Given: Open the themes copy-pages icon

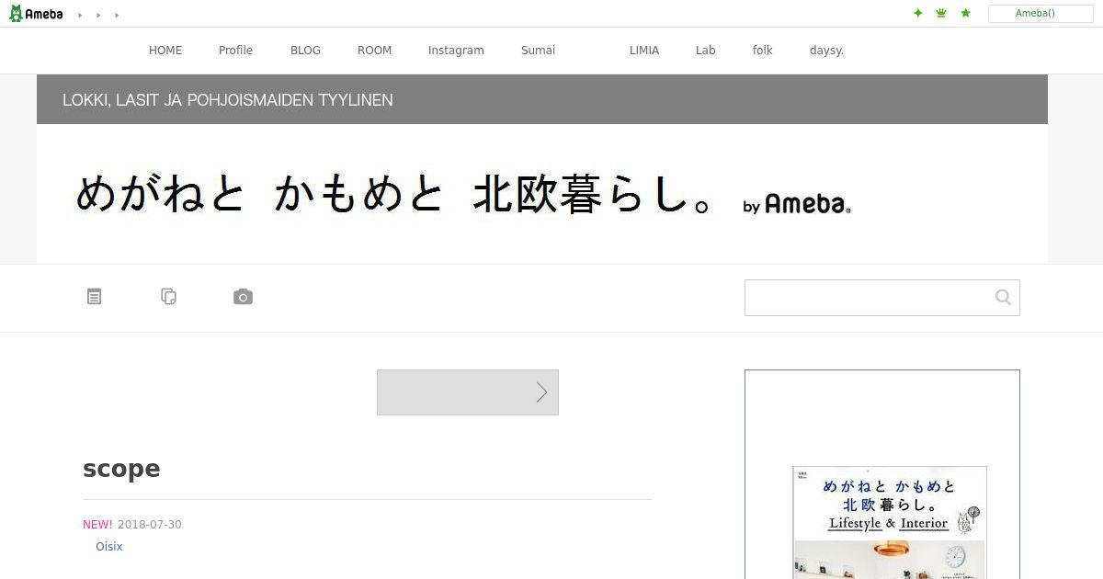Looking at the screenshot, I should (x=168, y=297).
